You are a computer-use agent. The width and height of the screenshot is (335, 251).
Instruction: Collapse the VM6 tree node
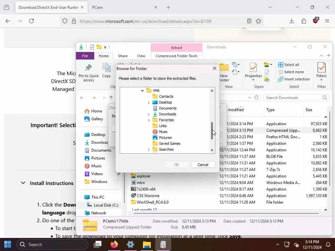click(x=143, y=91)
